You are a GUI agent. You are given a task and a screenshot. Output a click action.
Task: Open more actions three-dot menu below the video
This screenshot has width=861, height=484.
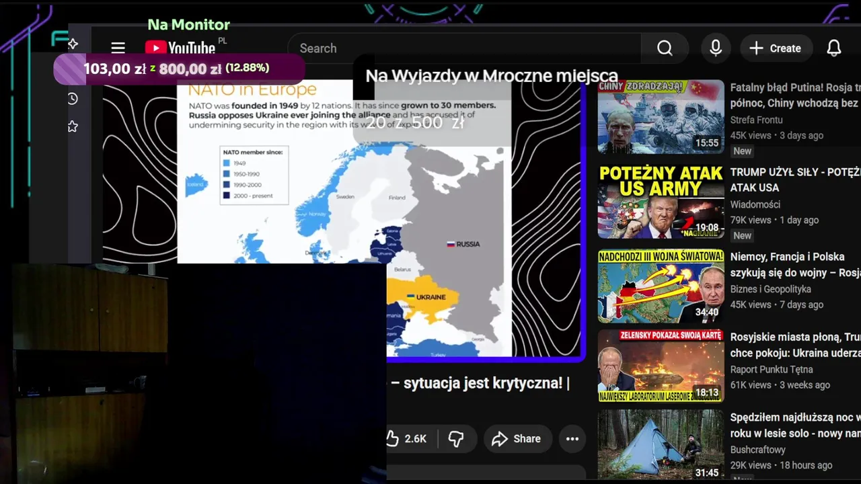click(572, 439)
